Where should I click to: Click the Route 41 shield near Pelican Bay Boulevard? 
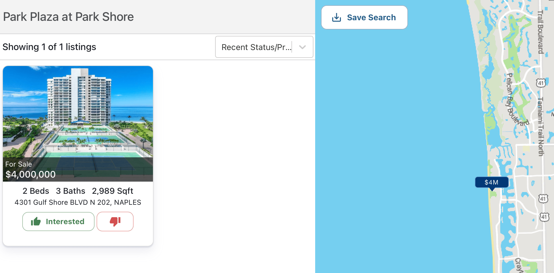click(541, 83)
